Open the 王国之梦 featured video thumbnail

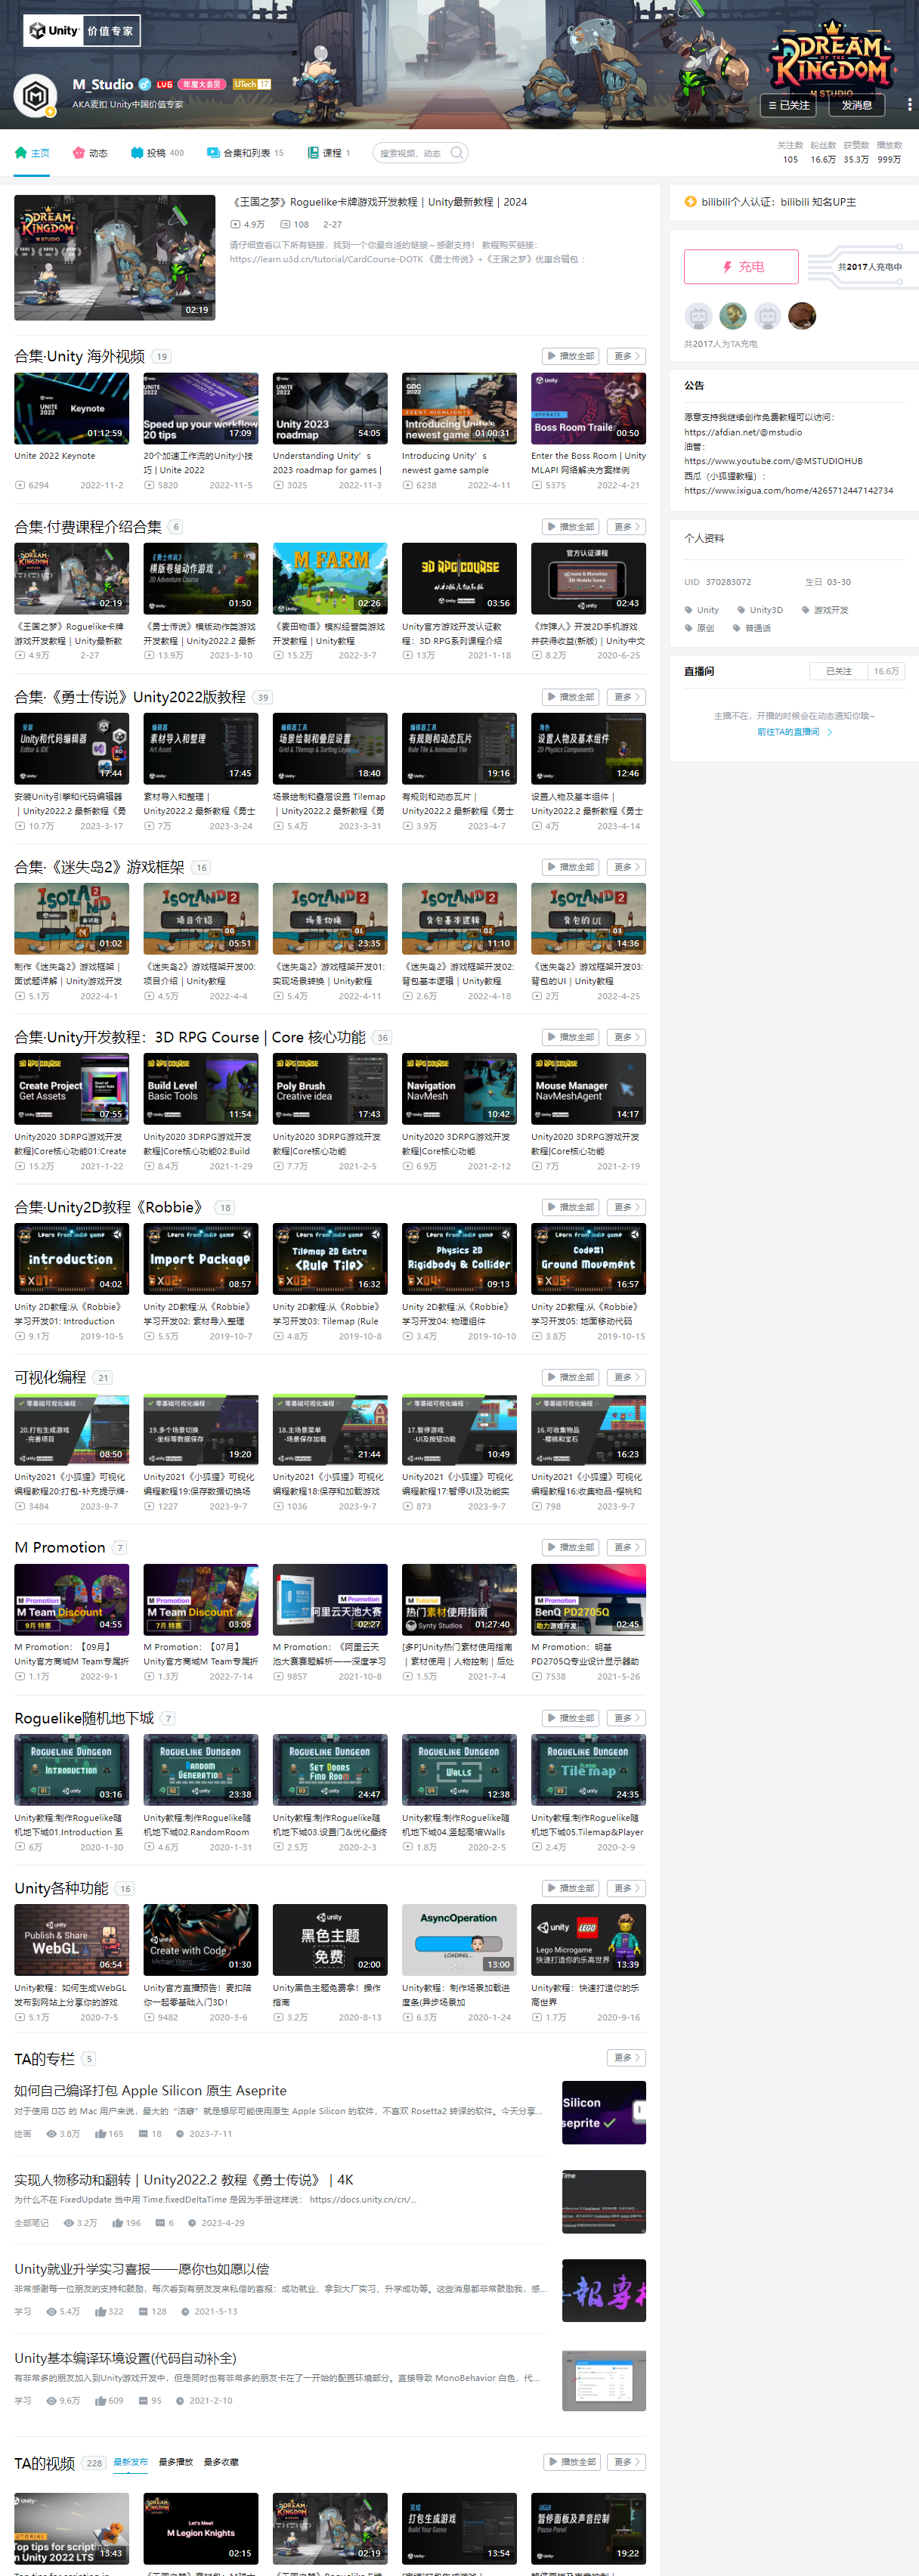pos(115,258)
